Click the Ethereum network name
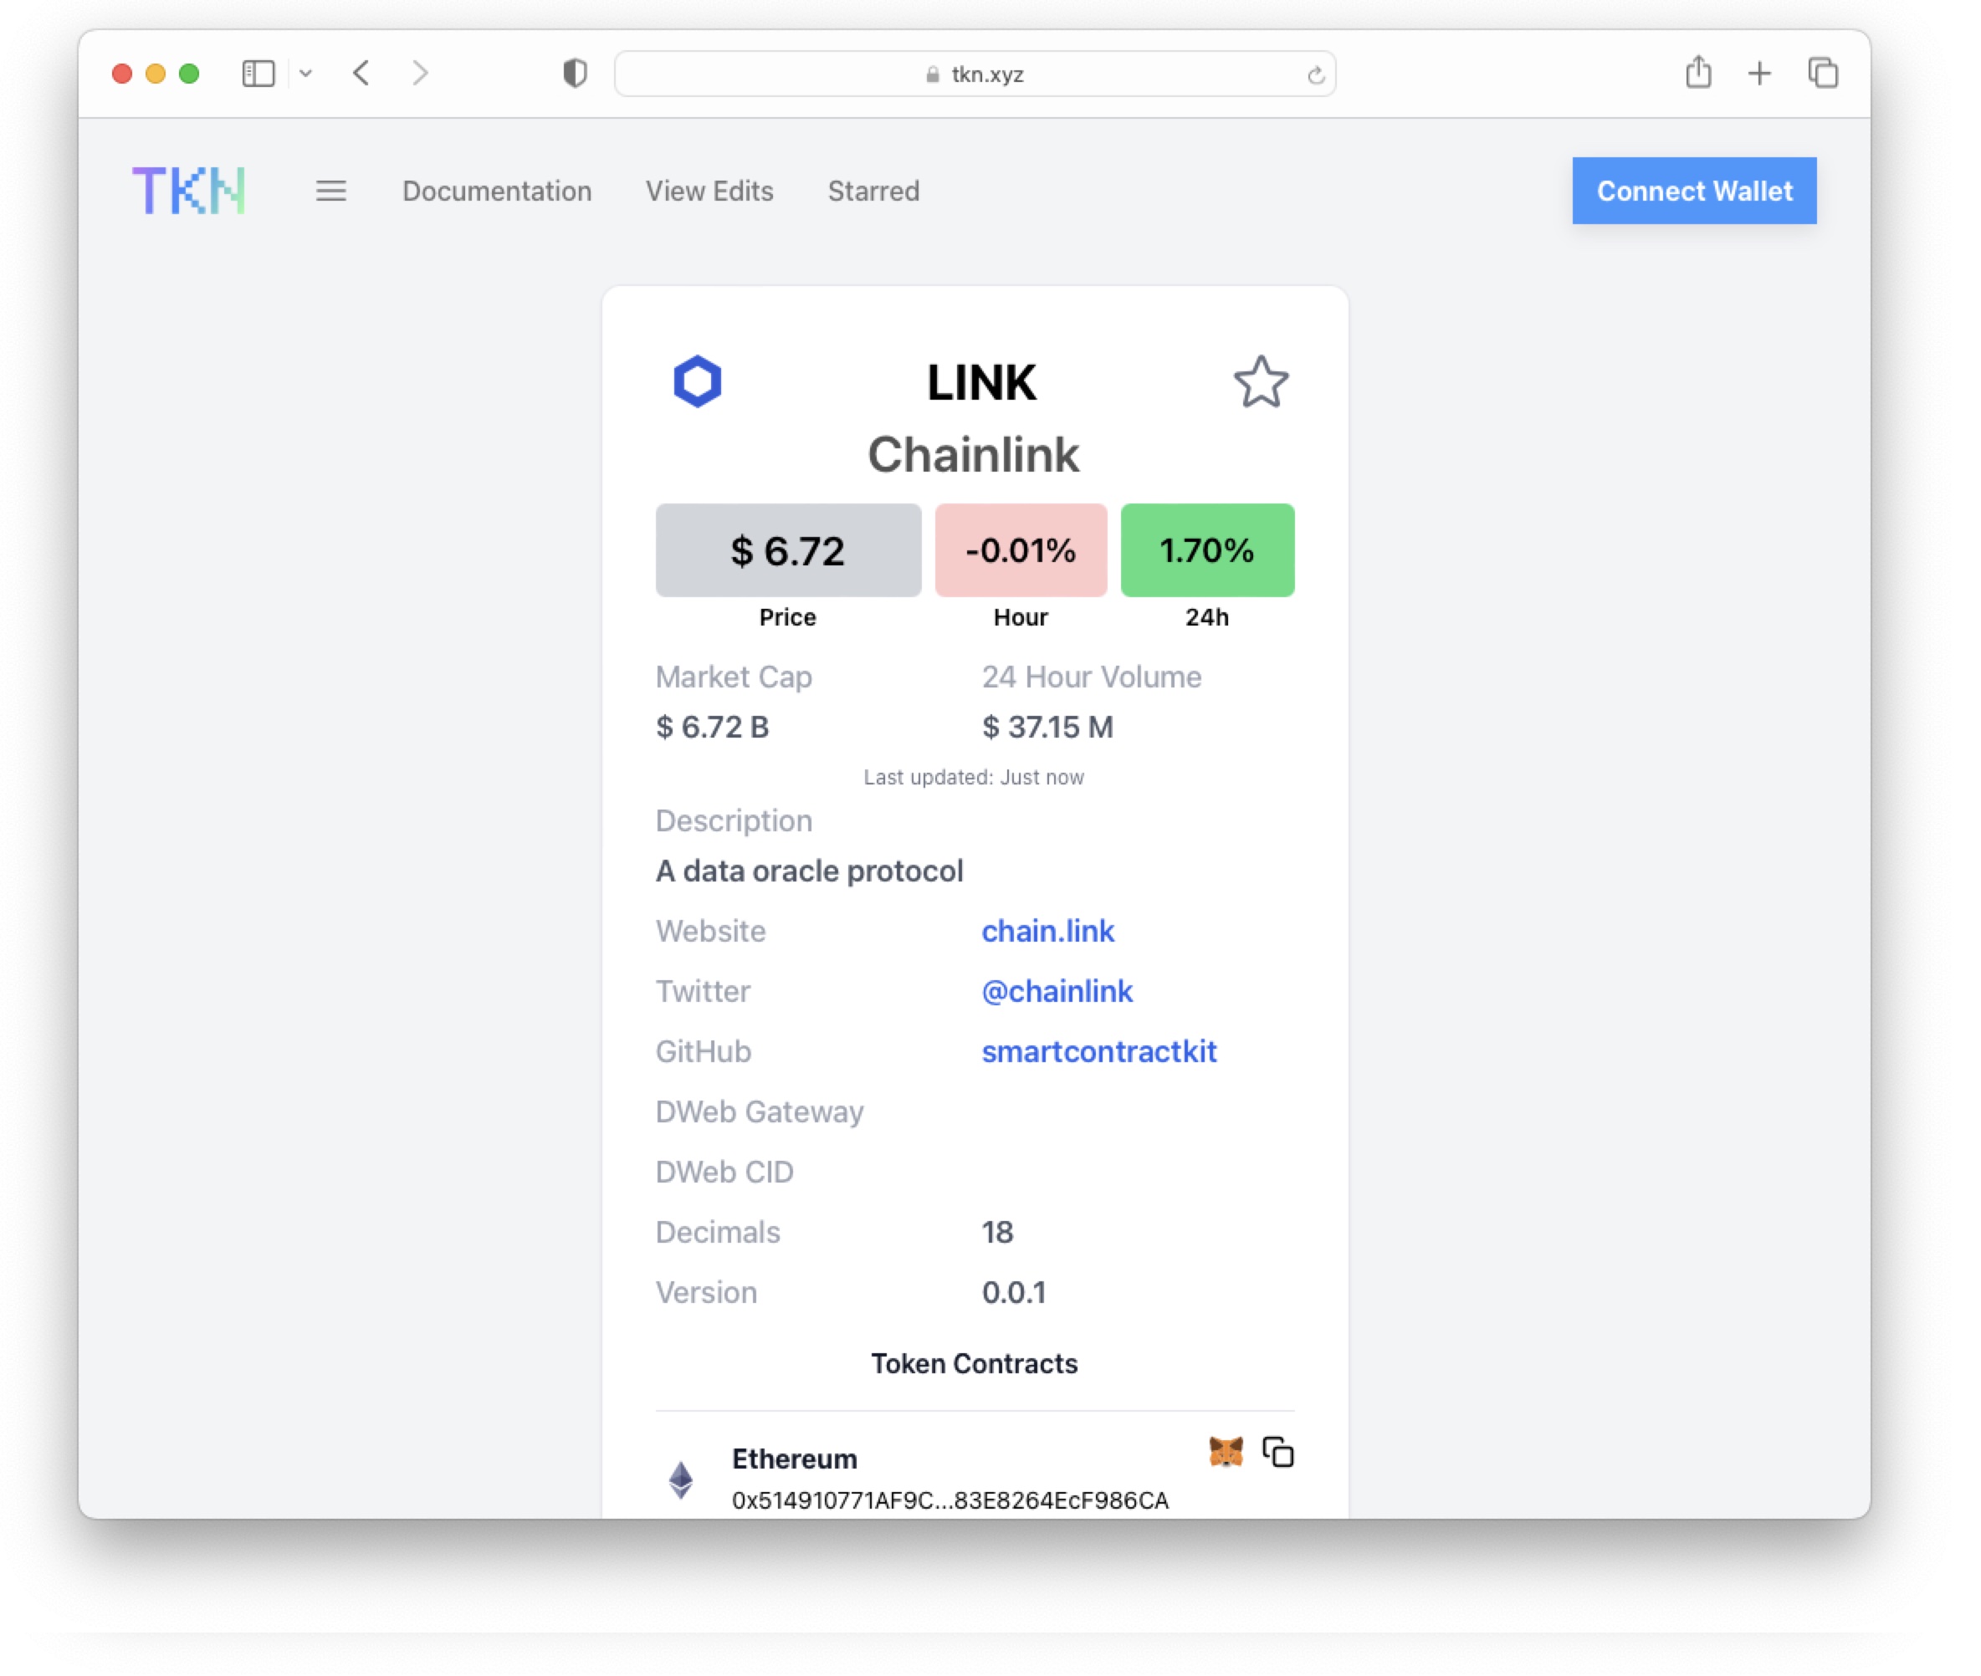The height and width of the screenshot is (1676, 1981). (794, 1459)
